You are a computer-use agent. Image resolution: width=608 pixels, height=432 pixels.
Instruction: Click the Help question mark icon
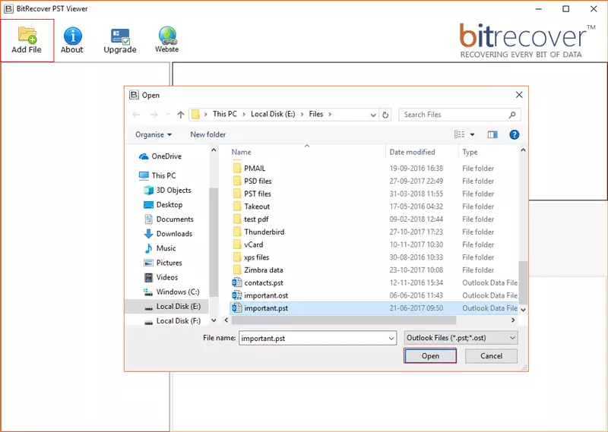click(x=514, y=134)
